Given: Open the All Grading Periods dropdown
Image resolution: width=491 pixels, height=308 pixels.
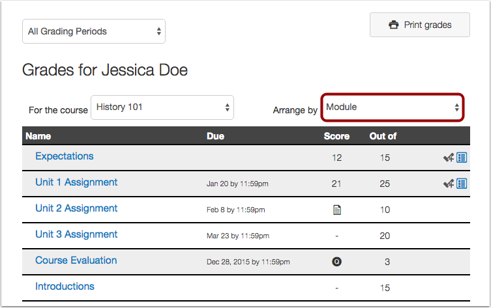Looking at the screenshot, I should tap(94, 31).
